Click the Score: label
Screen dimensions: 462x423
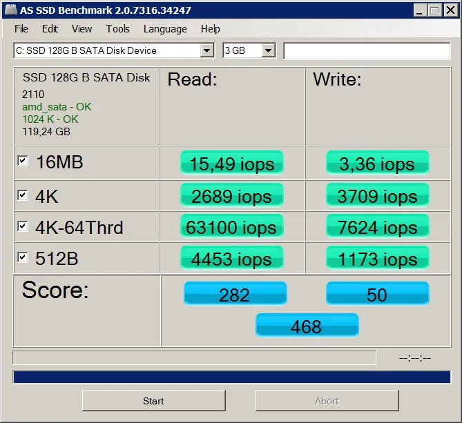coord(55,290)
